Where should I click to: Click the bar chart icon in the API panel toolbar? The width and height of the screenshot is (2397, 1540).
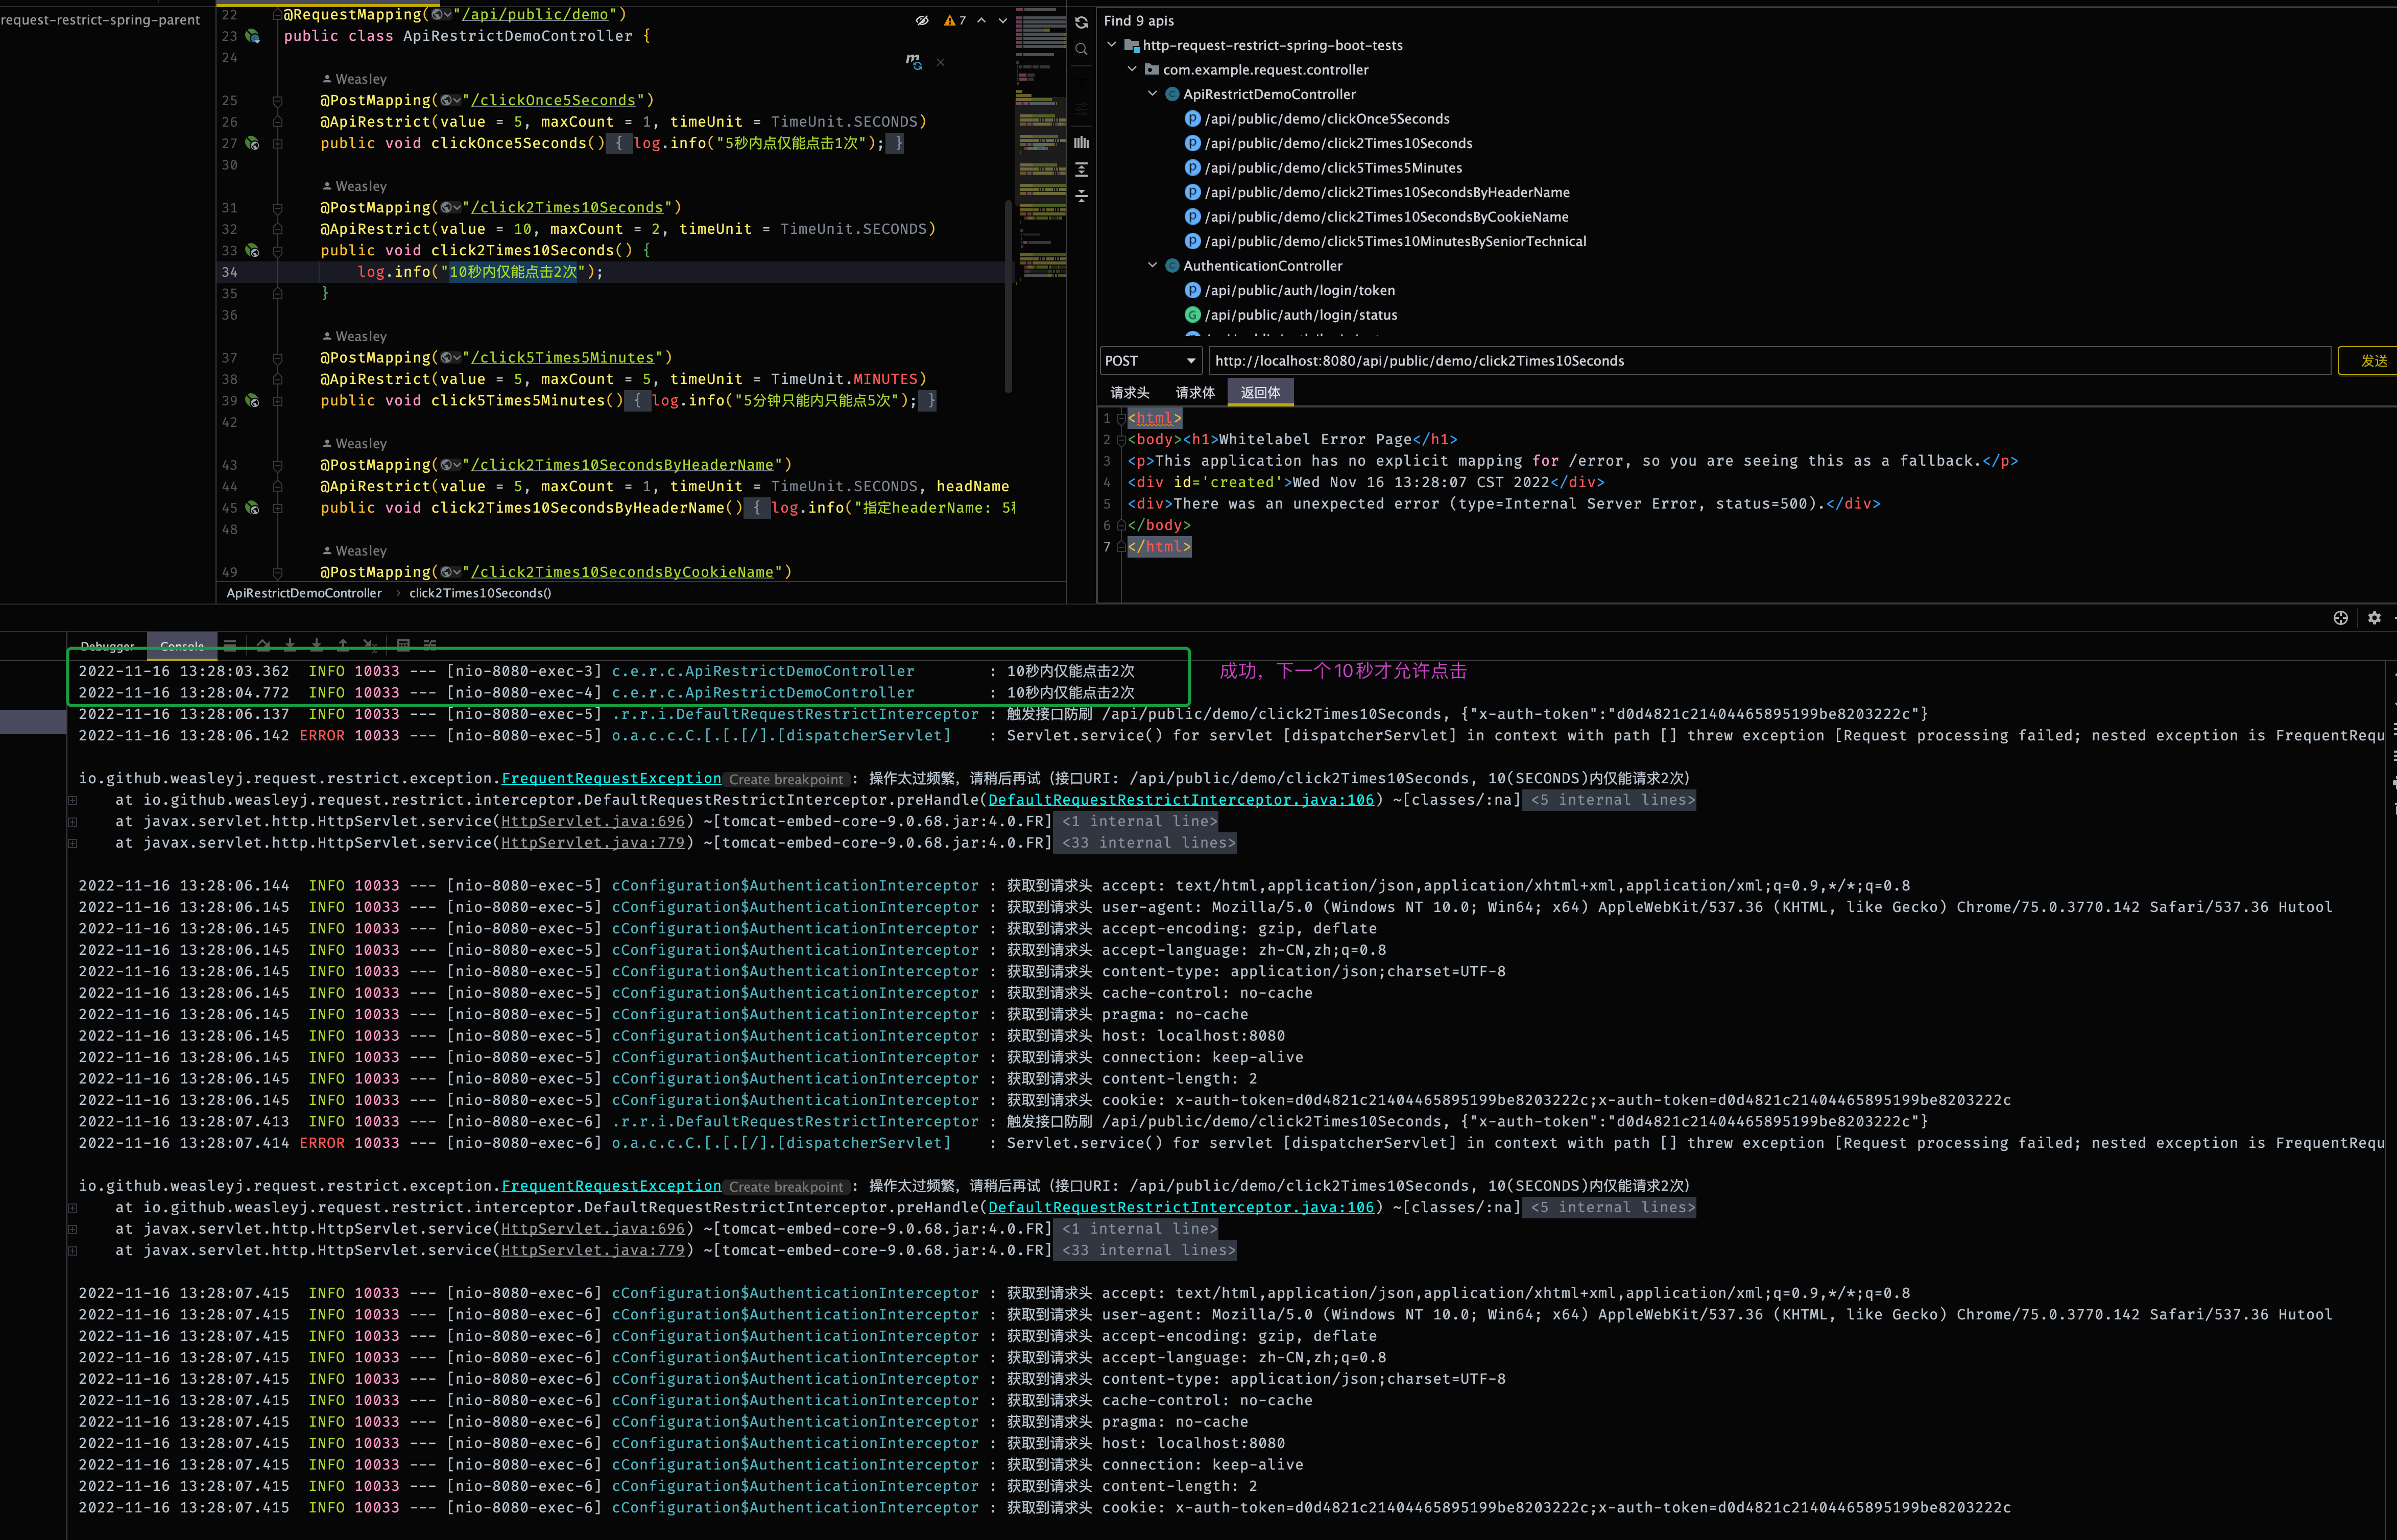pos(1081,143)
